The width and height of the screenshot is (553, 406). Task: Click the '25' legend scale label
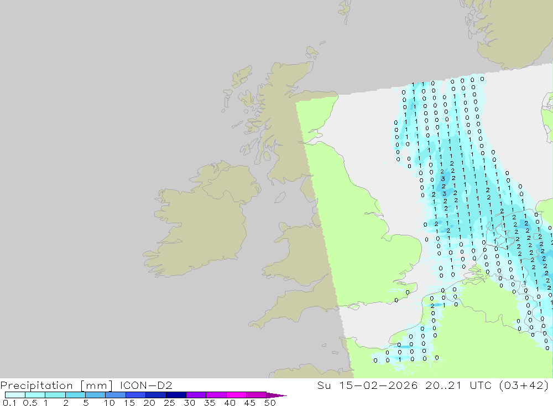[169, 403]
